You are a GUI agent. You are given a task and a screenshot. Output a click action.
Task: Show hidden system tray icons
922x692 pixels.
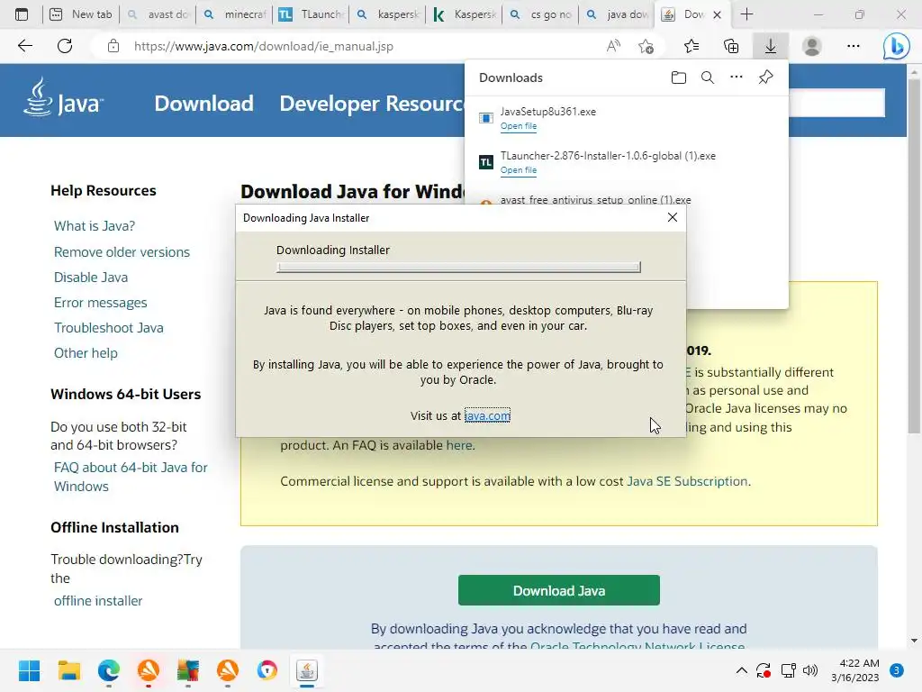742,670
